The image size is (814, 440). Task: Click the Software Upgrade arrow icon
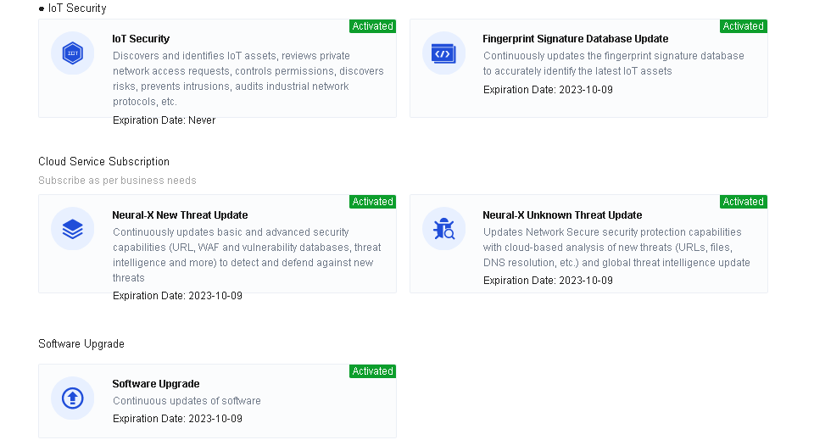[x=72, y=398]
